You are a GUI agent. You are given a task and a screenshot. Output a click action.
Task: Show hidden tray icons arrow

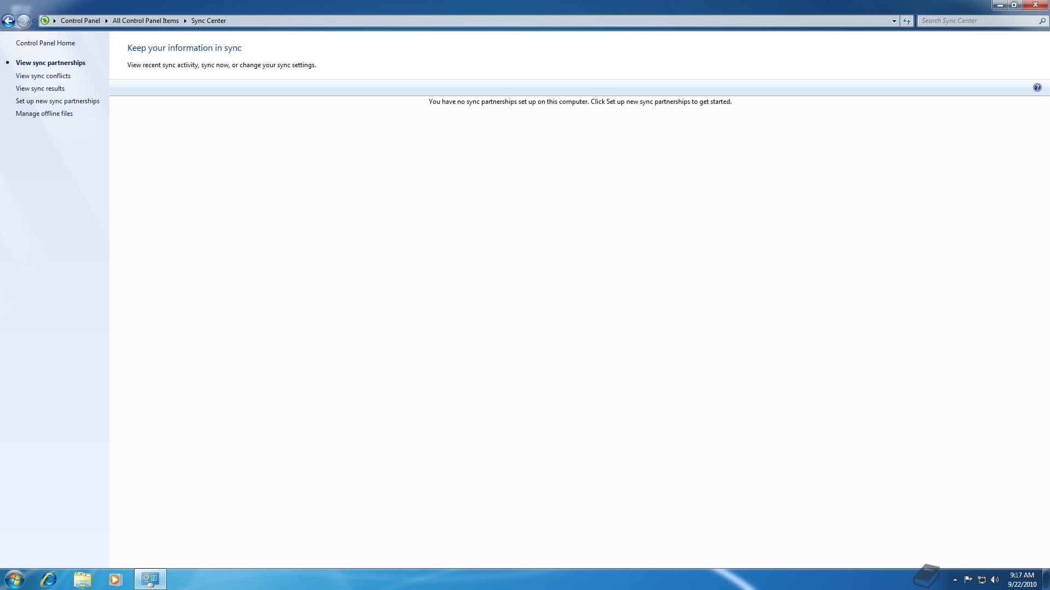(x=955, y=580)
